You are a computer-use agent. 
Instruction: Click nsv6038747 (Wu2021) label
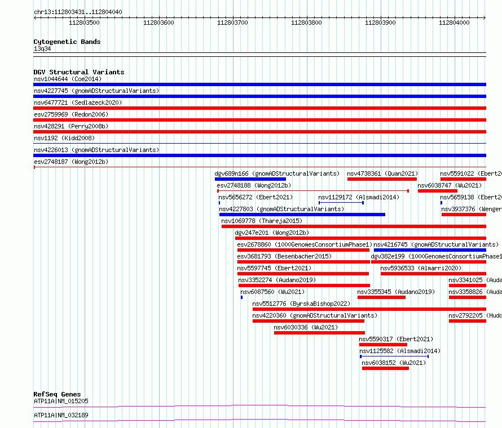(x=450, y=185)
